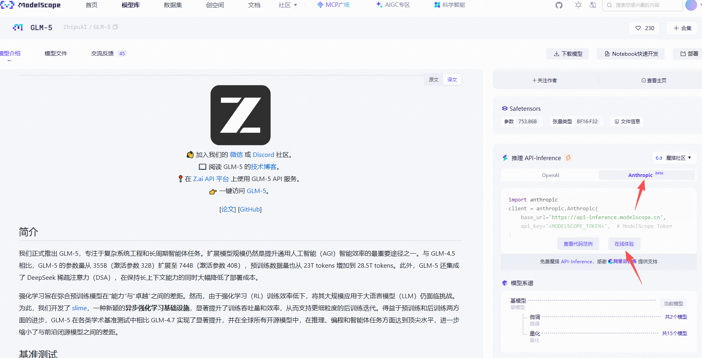Viewport: 702px width, 358px height.
Task: Click the lightning icon beside 推理 API-Inference
Action: coord(505,158)
